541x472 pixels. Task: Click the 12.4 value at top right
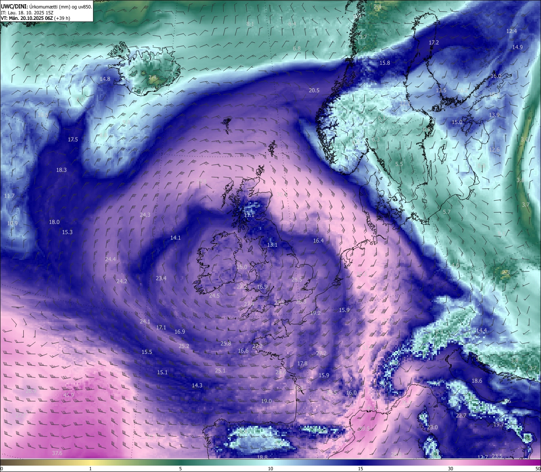[x=511, y=31]
